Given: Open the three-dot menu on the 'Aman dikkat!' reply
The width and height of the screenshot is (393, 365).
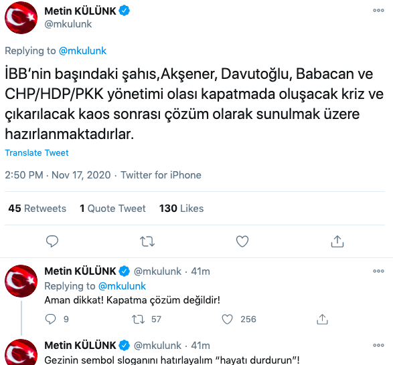Looking at the screenshot, I should 378,271.
